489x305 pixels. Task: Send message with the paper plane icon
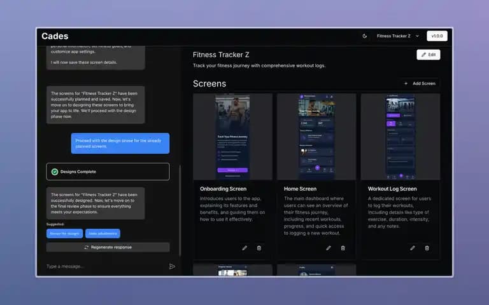click(x=172, y=266)
